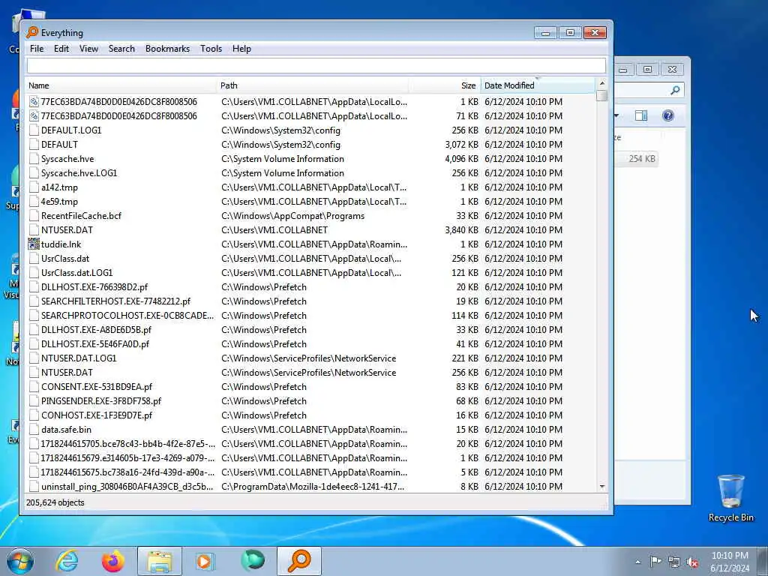Click the 205,624 objects status bar text

coord(55,502)
